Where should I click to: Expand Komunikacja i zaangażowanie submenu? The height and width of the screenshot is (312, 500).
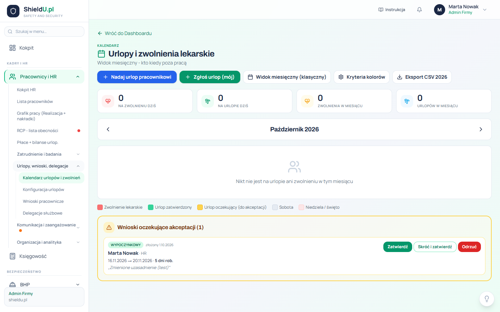[x=78, y=227]
